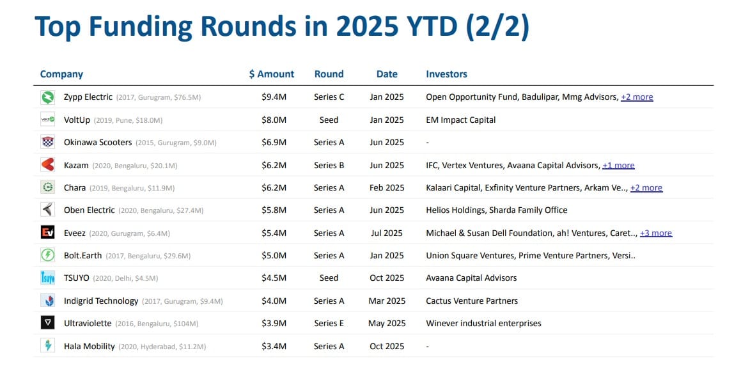
Task: Click the Okinawa Scooters logo icon
Action: coord(47,142)
